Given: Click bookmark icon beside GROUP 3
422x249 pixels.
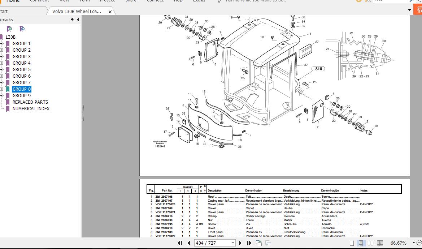Looking at the screenshot, I should tap(8, 57).
